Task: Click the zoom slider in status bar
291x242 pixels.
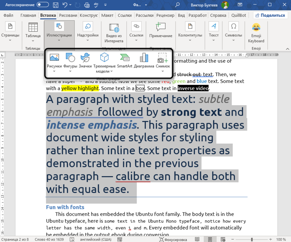Action: tap(251, 239)
